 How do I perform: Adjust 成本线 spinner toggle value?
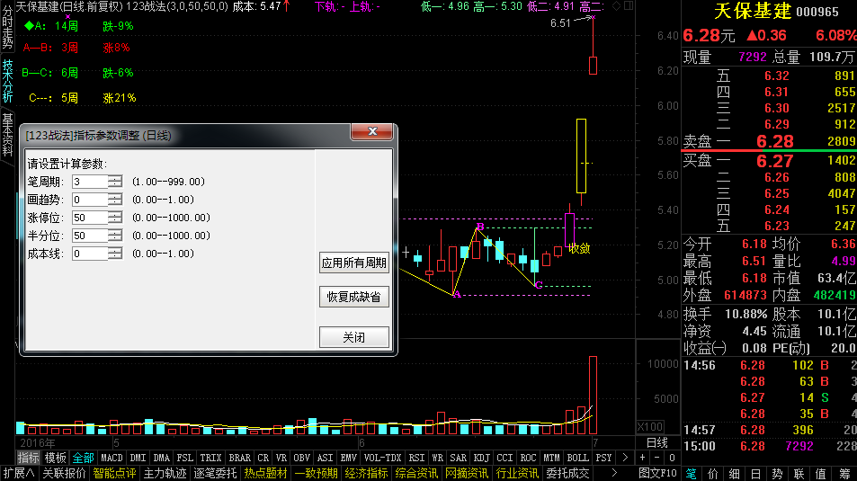[115, 254]
